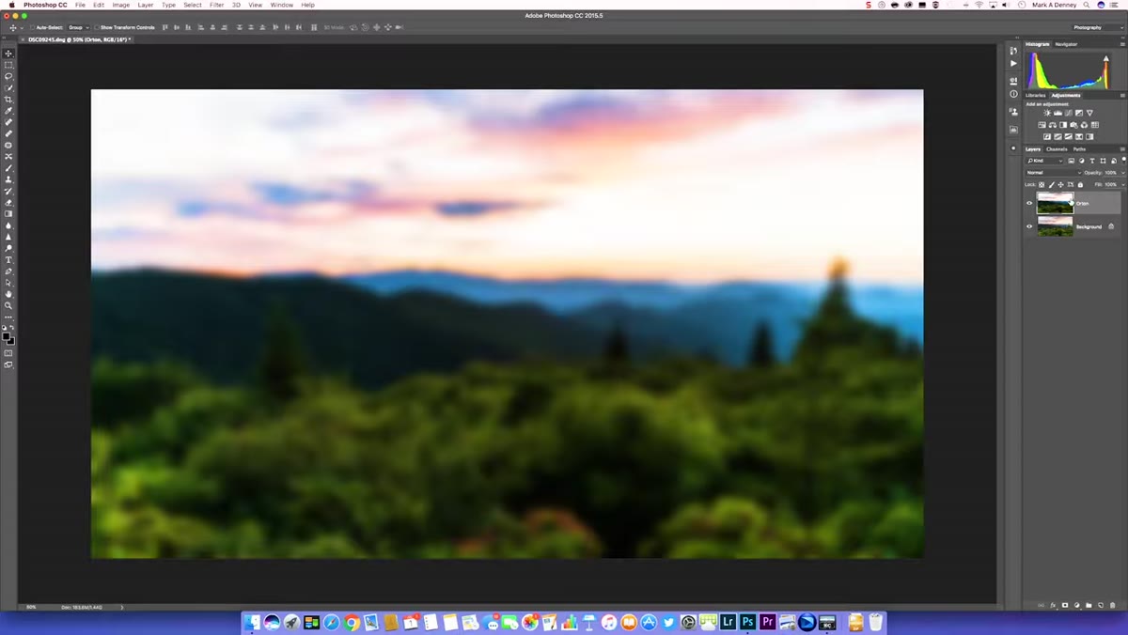Open the Normal blending mode dropdown
The image size is (1128, 635).
click(1054, 172)
